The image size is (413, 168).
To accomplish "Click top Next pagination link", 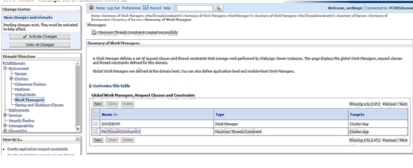I will (403, 104).
